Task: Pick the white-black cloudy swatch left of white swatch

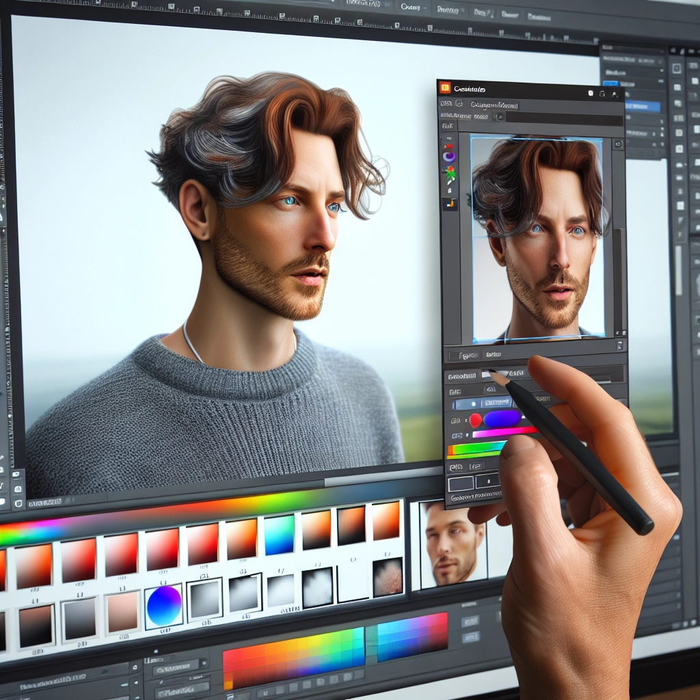Action: point(317,587)
